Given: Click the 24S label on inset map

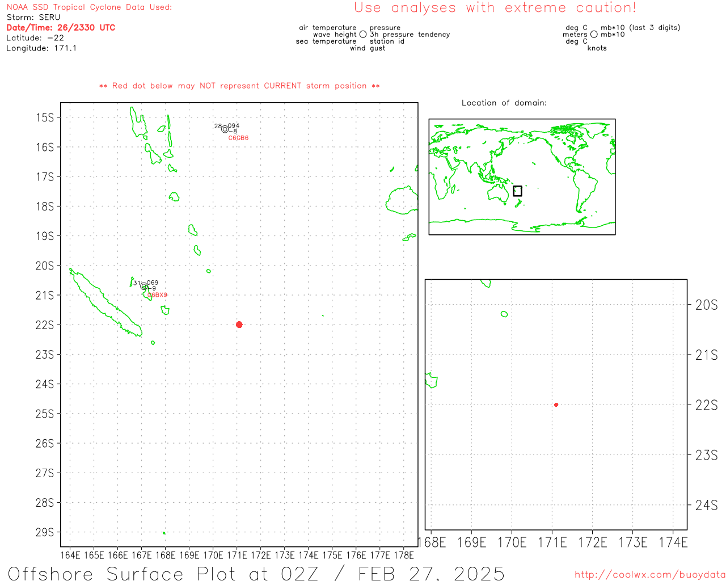Looking at the screenshot, I should [707, 505].
